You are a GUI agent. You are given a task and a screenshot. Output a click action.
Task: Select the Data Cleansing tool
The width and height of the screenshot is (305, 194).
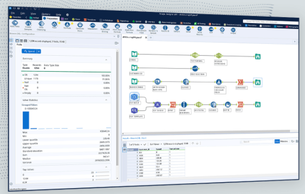pyautogui.click(x=41, y=26)
